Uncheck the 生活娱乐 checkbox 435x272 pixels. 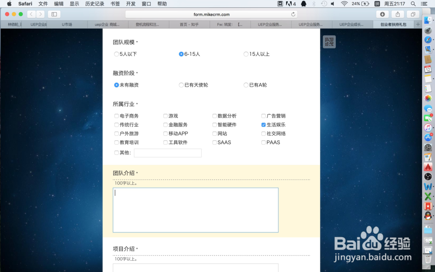pyautogui.click(x=263, y=124)
